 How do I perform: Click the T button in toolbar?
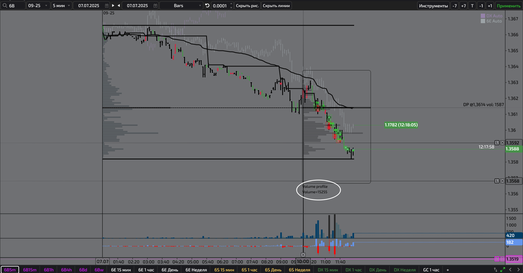pos(472,6)
